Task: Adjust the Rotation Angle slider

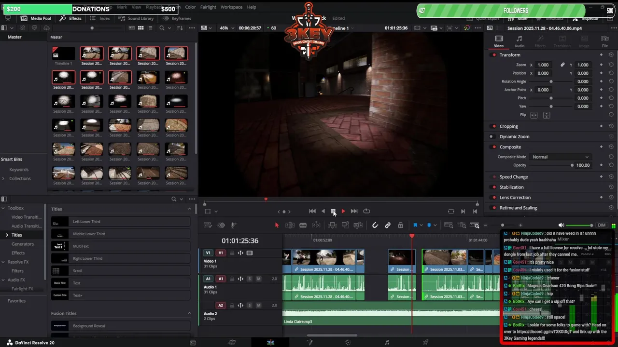Action: tap(551, 81)
